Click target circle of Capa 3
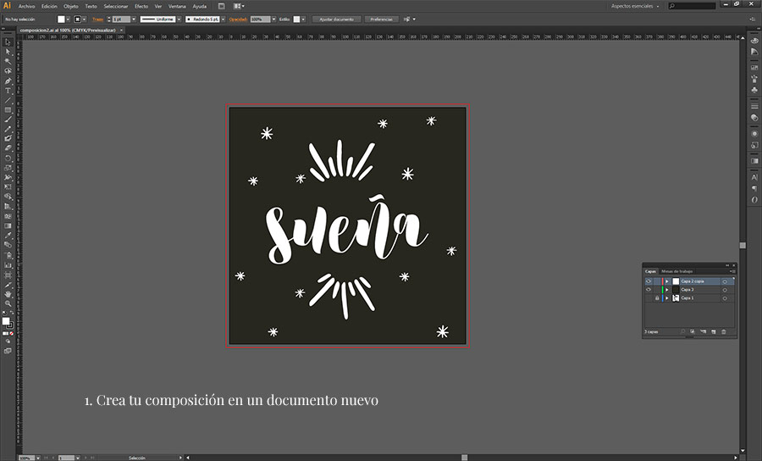This screenshot has width=762, height=461. 725,290
